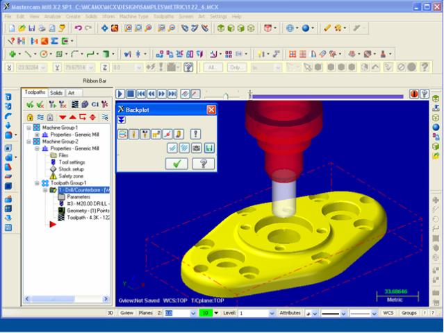Toggle display holder in Backplot dialog
Viewport: 444px width, 333px height.
pyautogui.click(x=145, y=134)
